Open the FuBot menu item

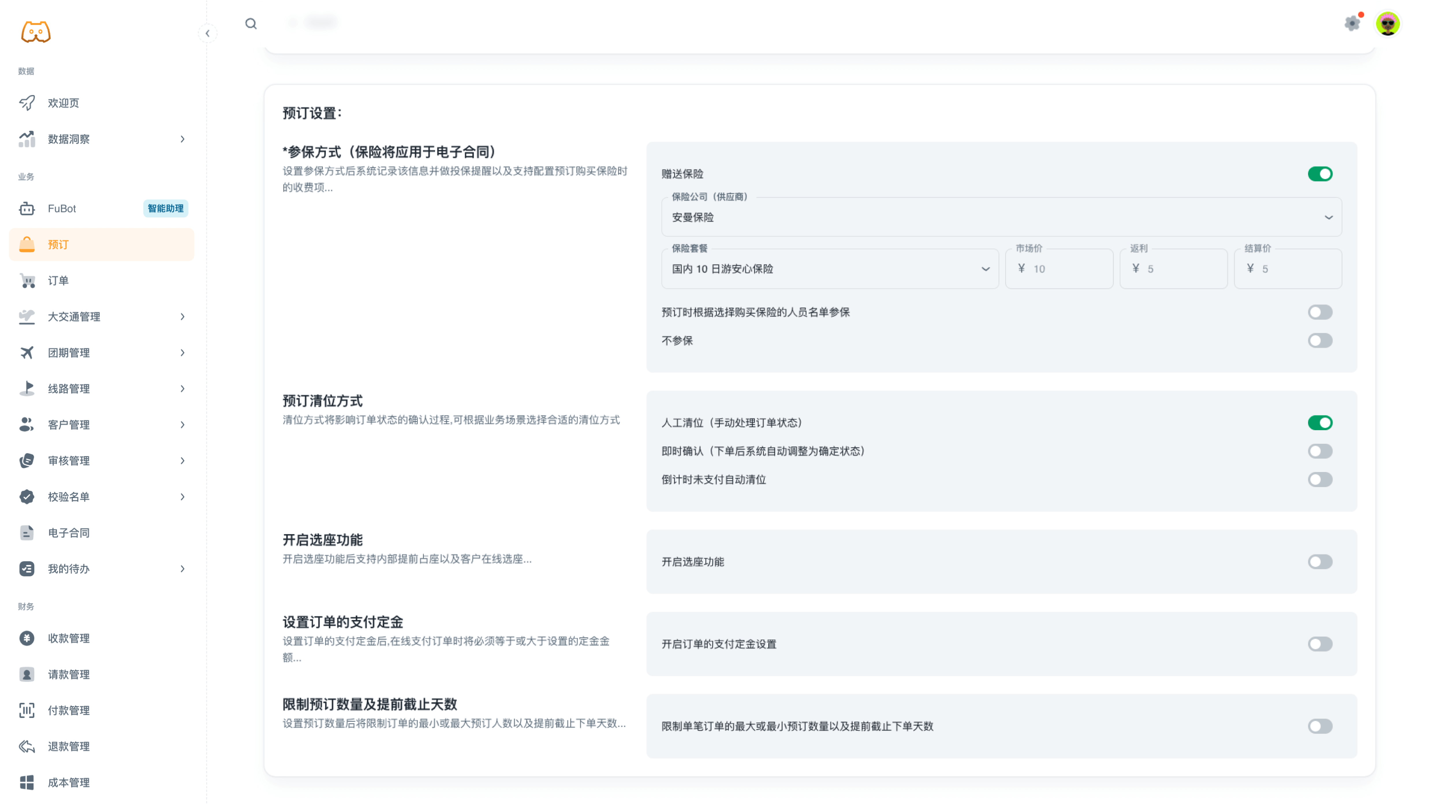tap(102, 209)
